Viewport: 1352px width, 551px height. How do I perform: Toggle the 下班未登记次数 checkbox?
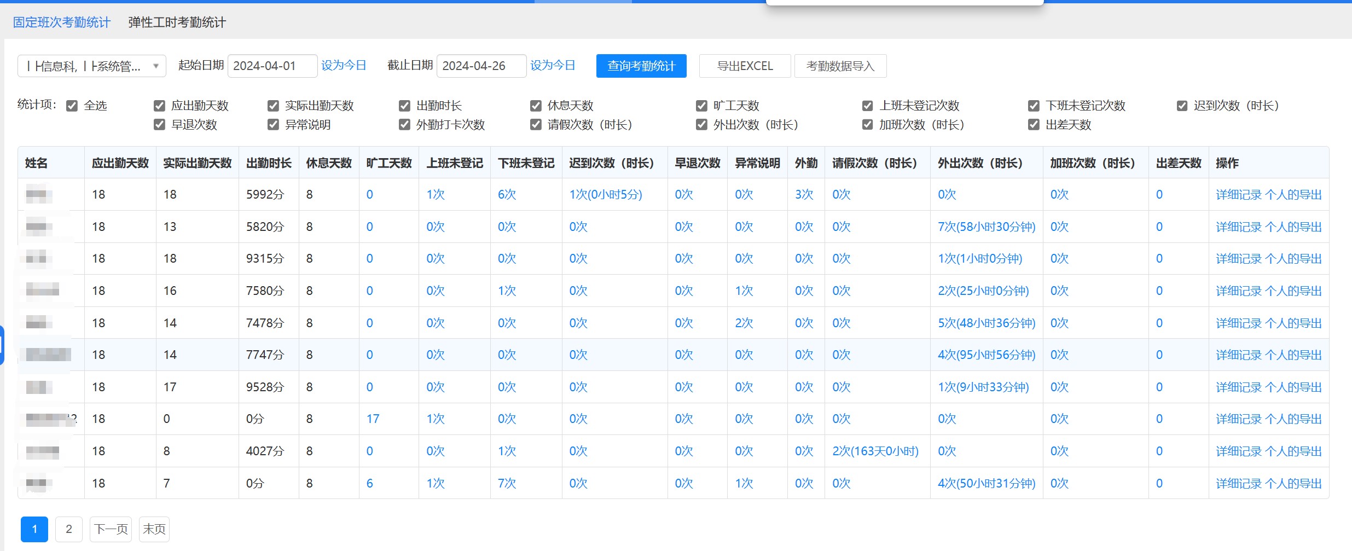(1034, 106)
